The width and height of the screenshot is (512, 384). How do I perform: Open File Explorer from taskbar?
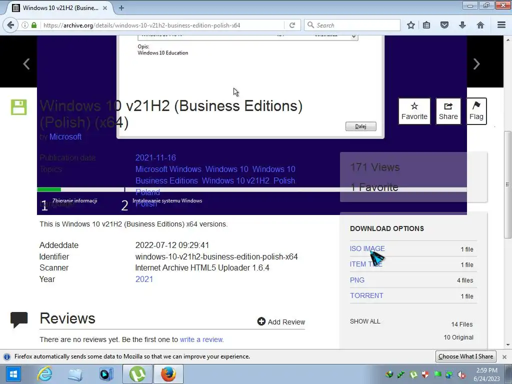pos(75,374)
